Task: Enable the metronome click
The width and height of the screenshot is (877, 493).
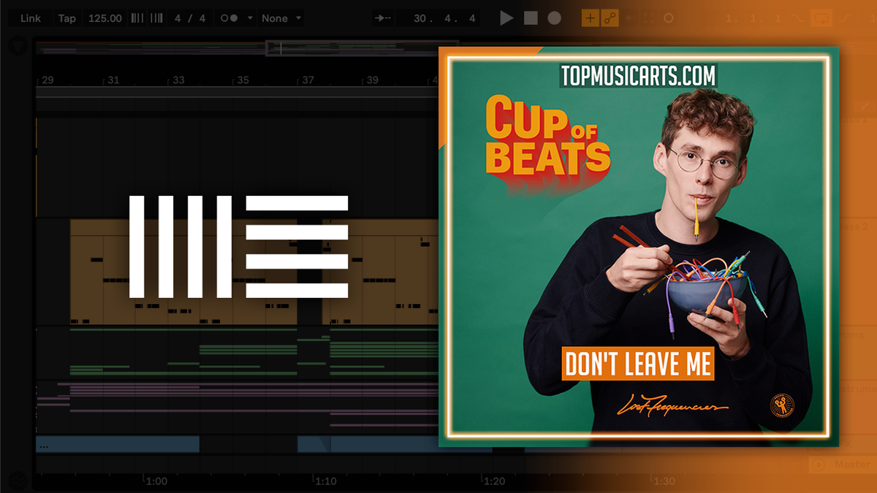Action: tap(229, 18)
